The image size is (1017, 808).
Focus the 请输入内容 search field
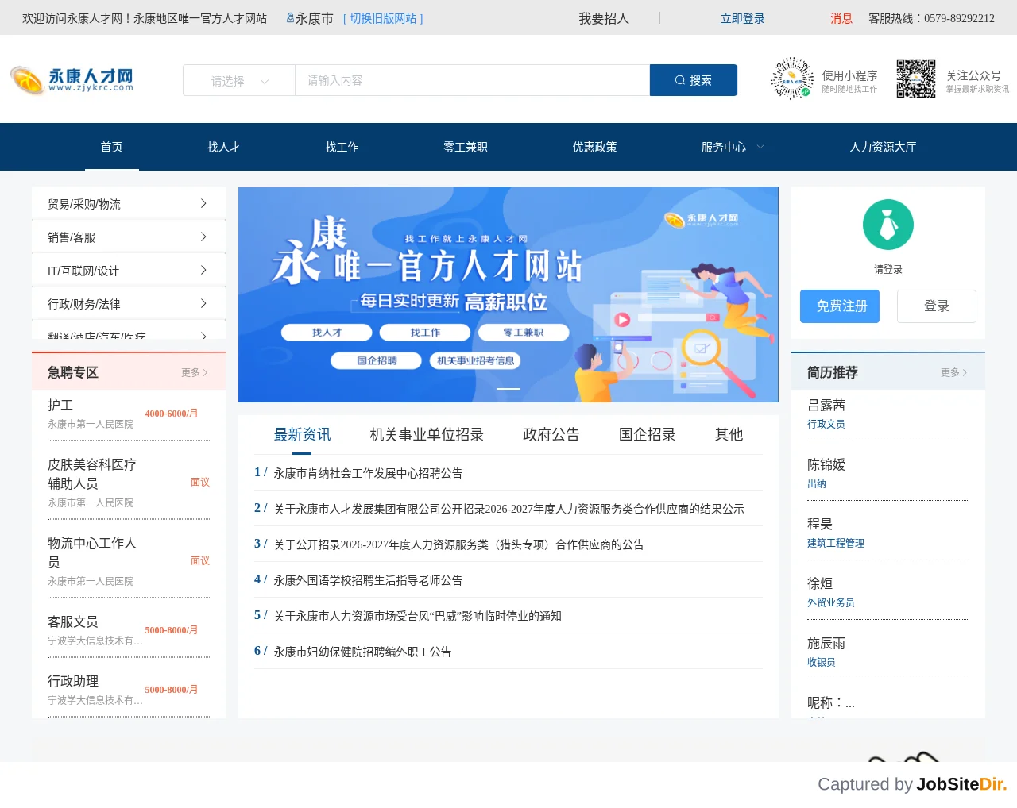tap(473, 80)
